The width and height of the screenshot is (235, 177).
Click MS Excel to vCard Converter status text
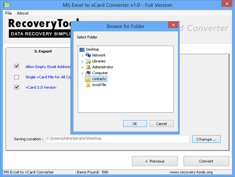click(29, 172)
